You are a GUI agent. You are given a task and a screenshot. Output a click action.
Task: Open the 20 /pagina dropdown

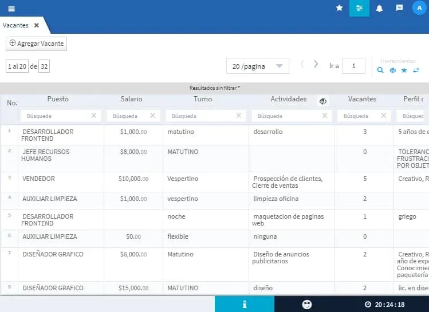coord(257,66)
